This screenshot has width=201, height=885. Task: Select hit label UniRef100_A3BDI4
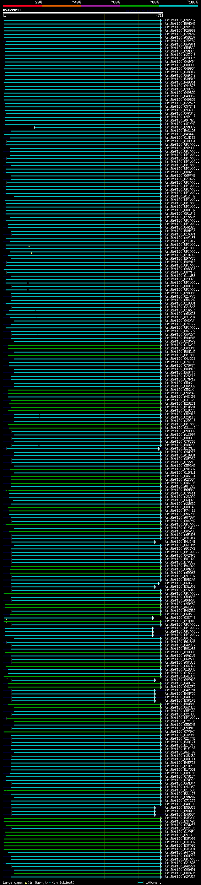click(180, 72)
